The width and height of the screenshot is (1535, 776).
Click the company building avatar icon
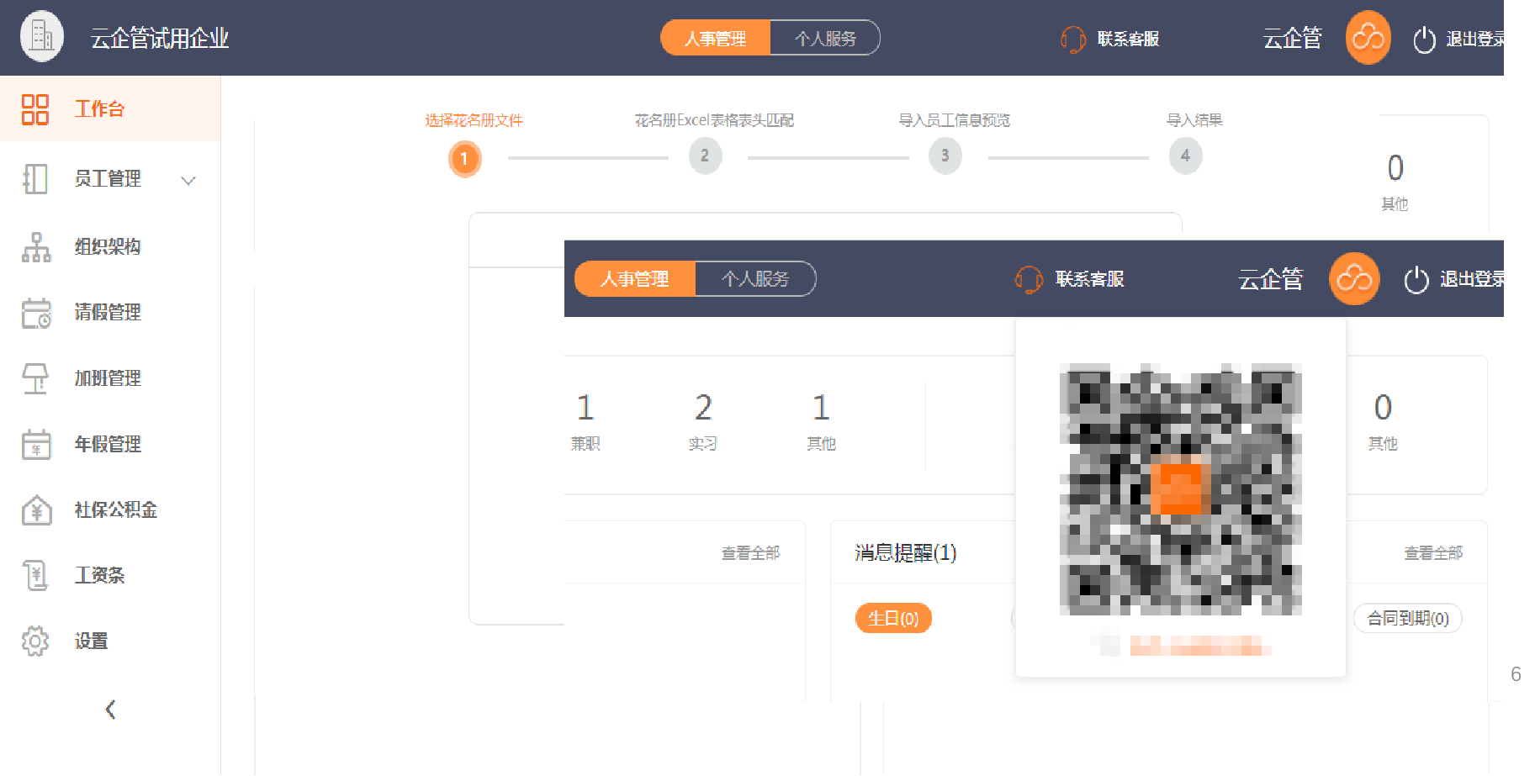point(42,36)
